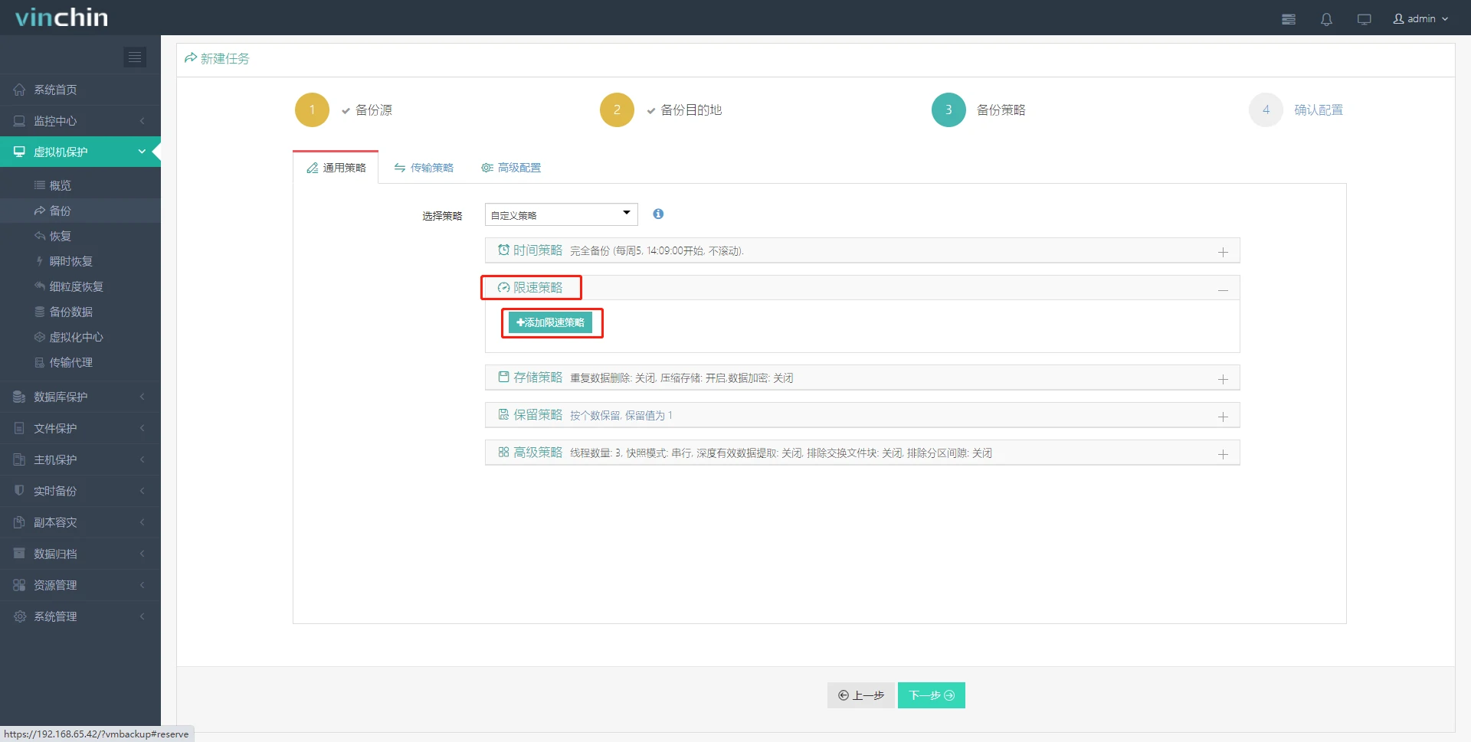The width and height of the screenshot is (1471, 742).
Task: Click step 1 备份源 circle
Action: (x=312, y=110)
